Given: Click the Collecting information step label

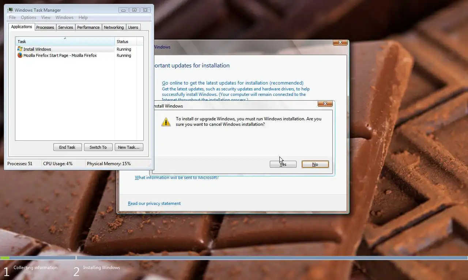Looking at the screenshot, I should tap(35, 268).
